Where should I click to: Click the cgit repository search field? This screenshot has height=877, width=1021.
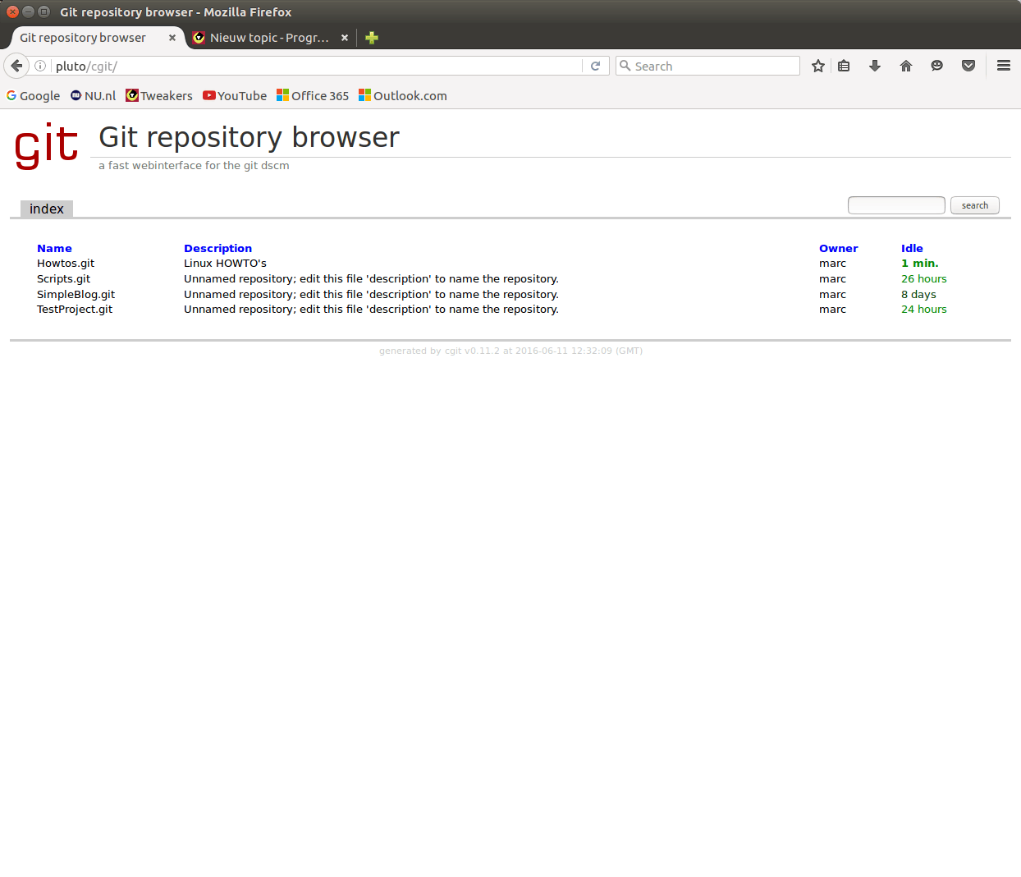pos(896,205)
